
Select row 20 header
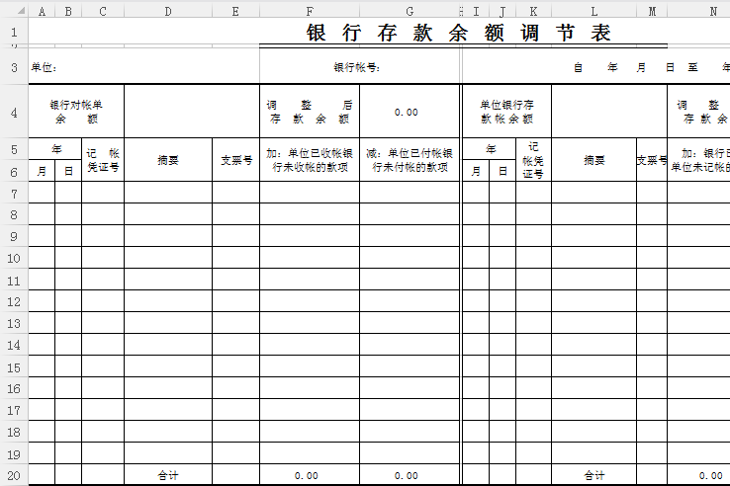[x=14, y=475]
